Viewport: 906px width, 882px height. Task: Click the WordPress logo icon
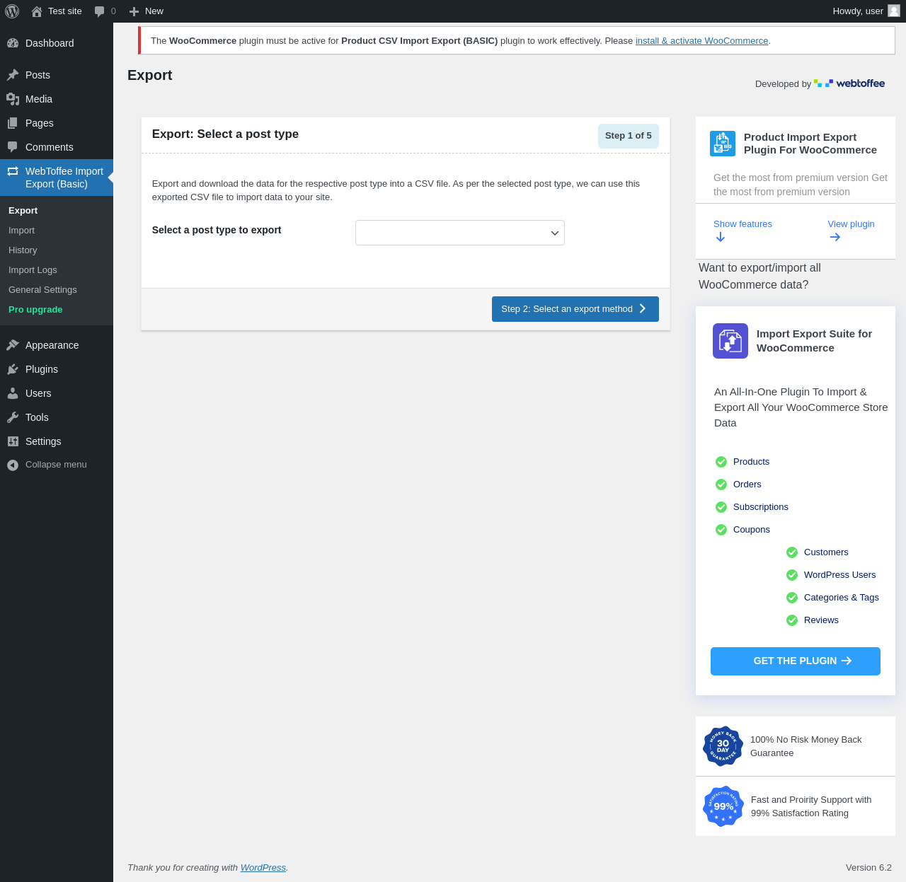(x=12, y=11)
